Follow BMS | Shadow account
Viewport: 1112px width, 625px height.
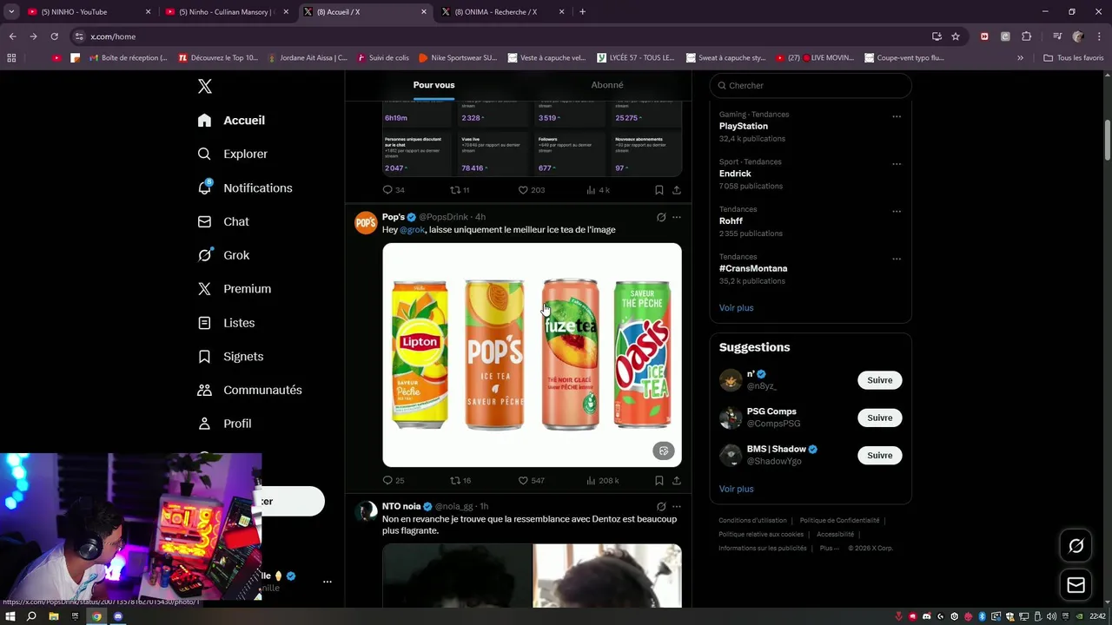(x=879, y=455)
